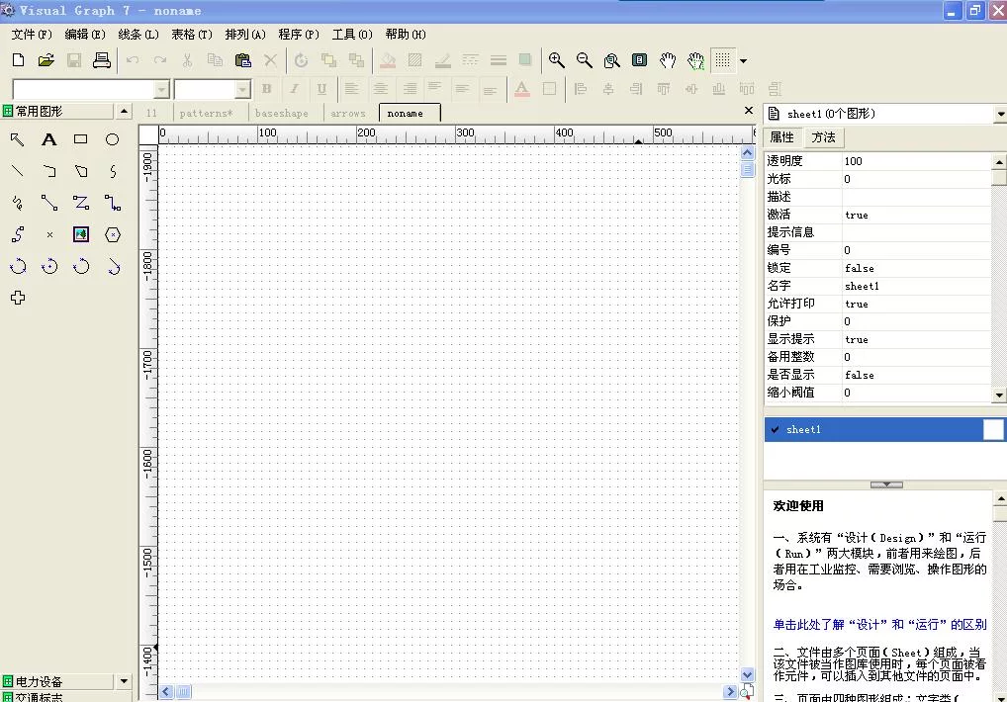Select the text A tool

tap(48, 139)
